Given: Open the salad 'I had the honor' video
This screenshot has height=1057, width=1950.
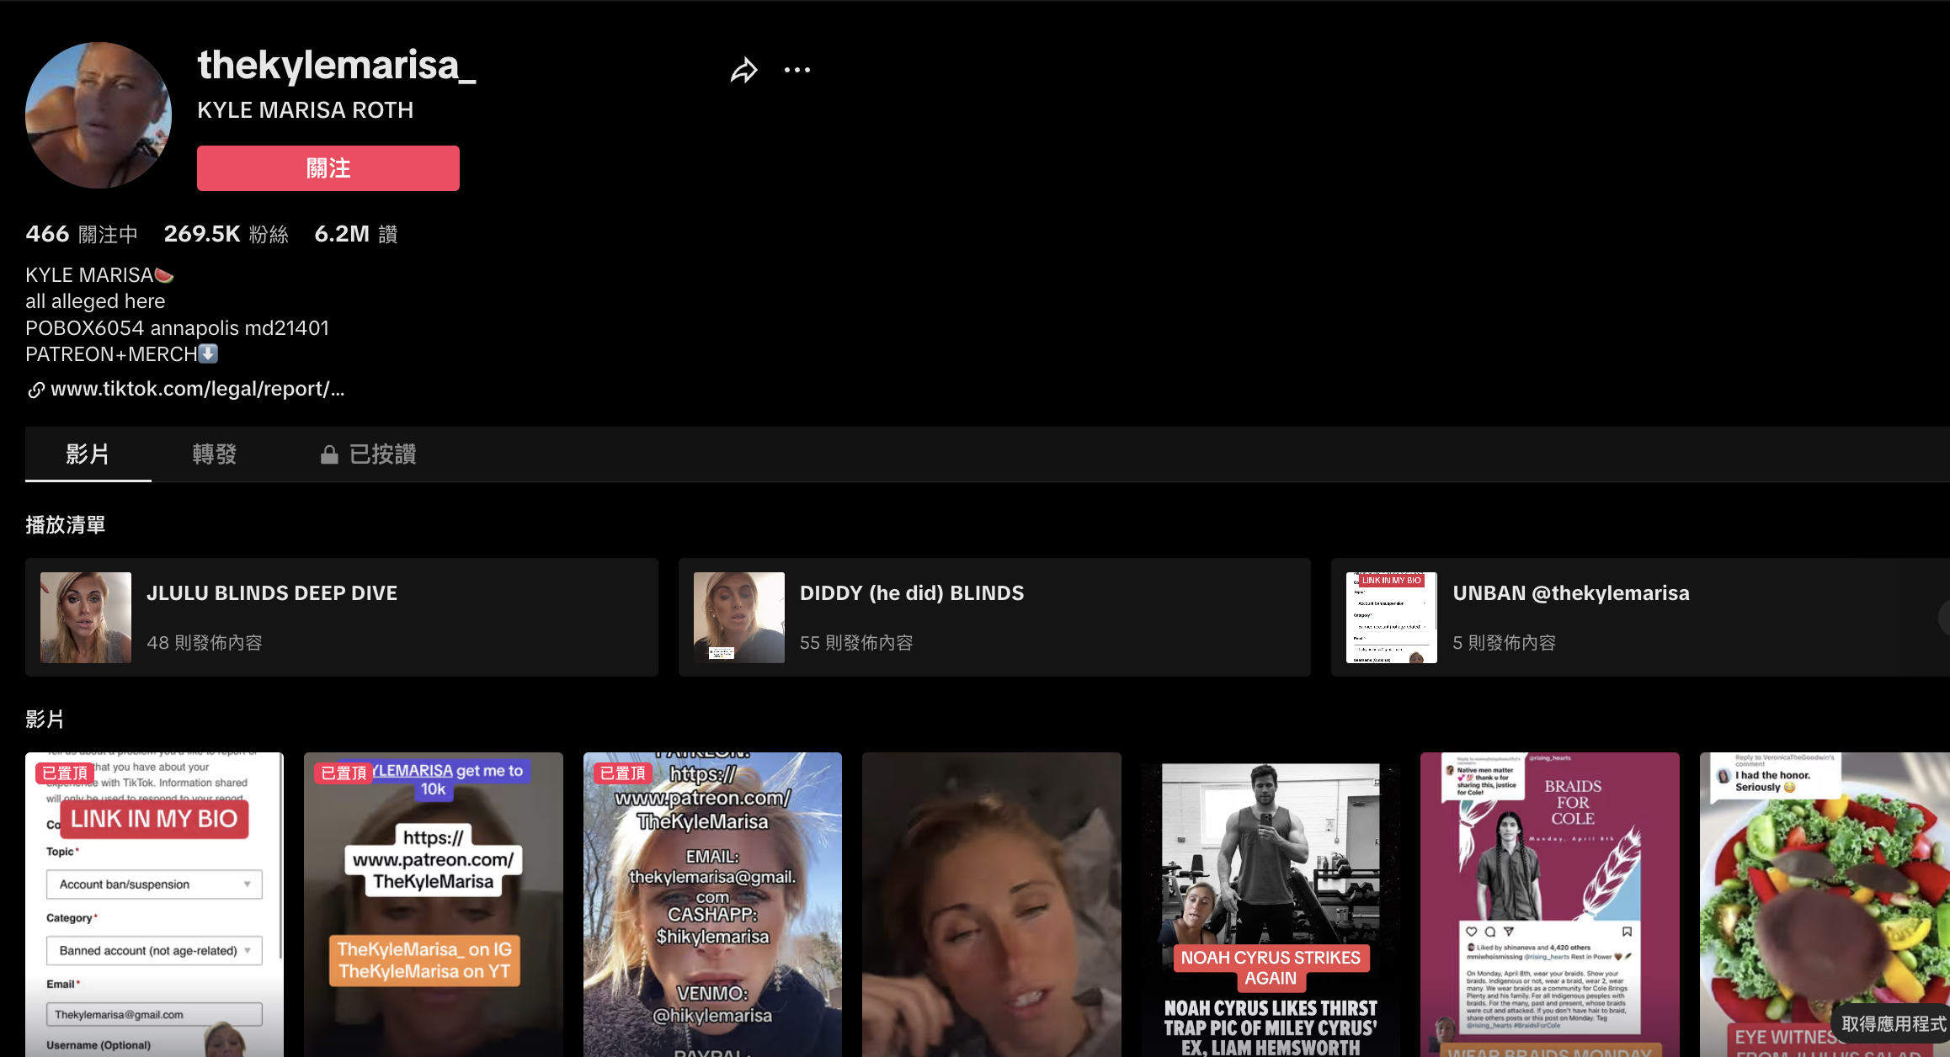Looking at the screenshot, I should point(1825,905).
